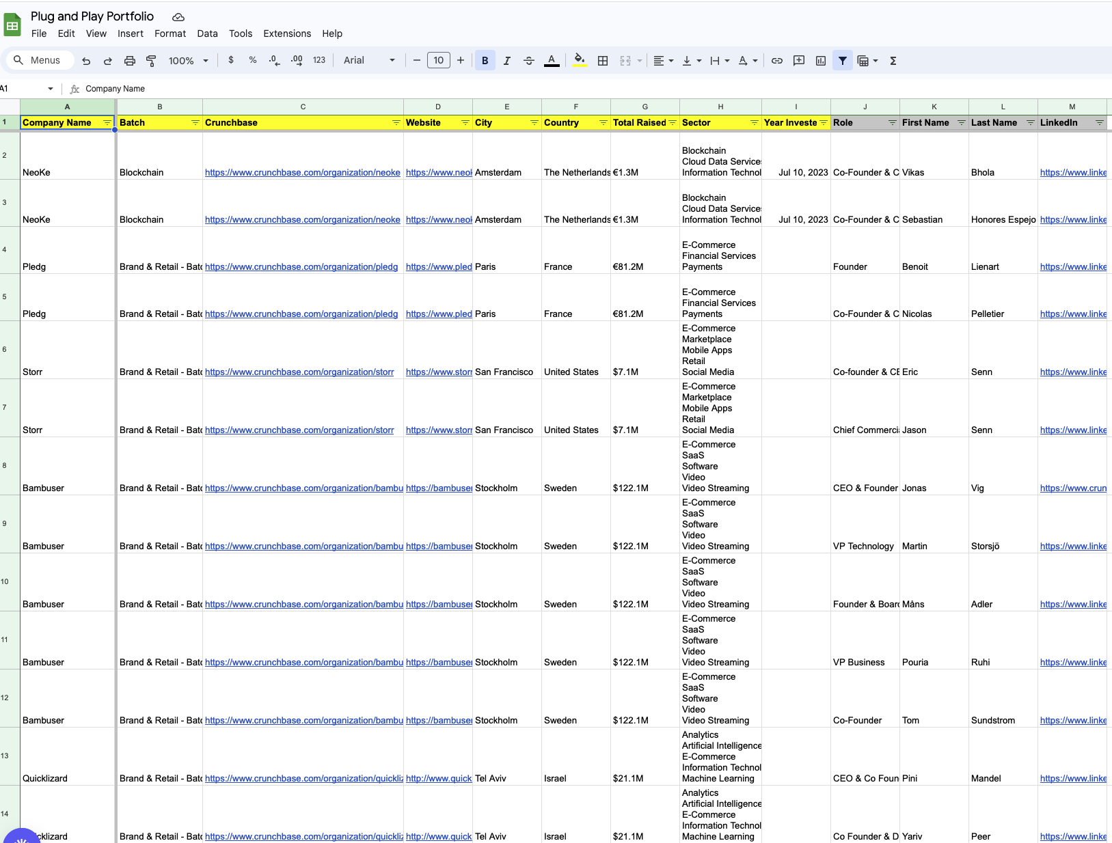The height and width of the screenshot is (843, 1112).
Task: Open the Data menu
Action: tap(208, 33)
